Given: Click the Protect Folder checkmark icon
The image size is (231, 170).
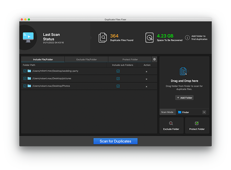Looking at the screenshot, I should click(197, 123).
